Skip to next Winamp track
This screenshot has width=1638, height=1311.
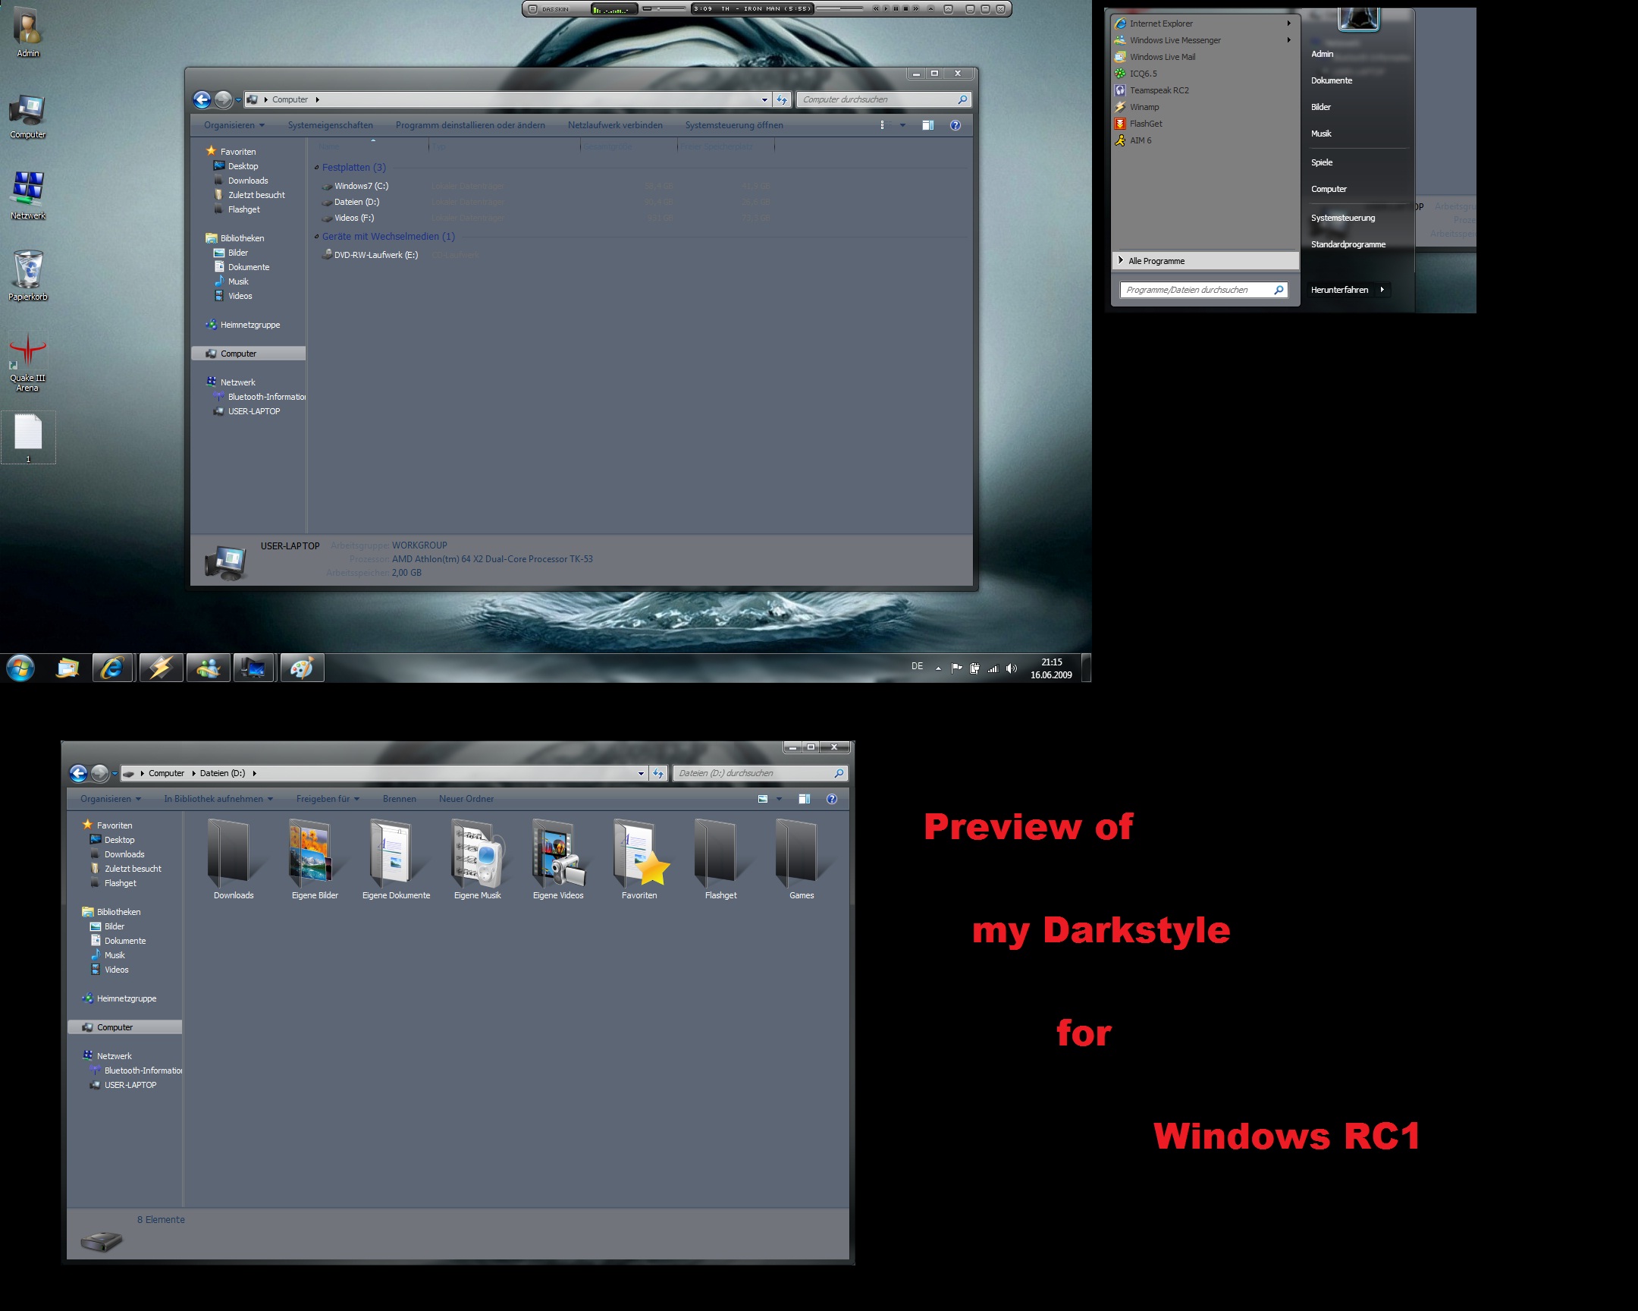pos(916,9)
